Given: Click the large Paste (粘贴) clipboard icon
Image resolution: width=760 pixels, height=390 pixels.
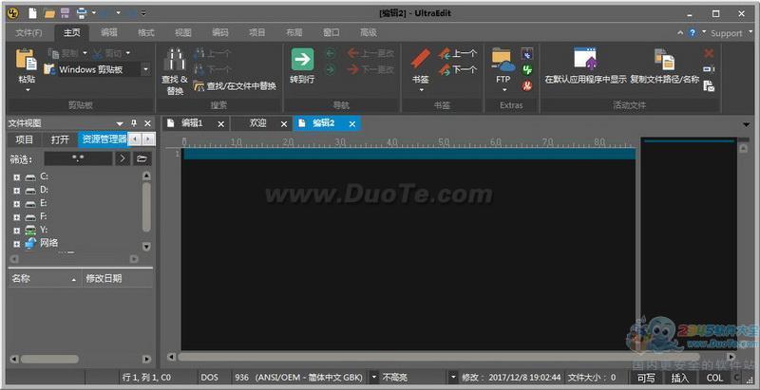Looking at the screenshot, I should point(27,59).
